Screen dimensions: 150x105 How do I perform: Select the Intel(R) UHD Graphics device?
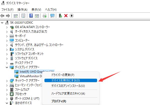34,72
